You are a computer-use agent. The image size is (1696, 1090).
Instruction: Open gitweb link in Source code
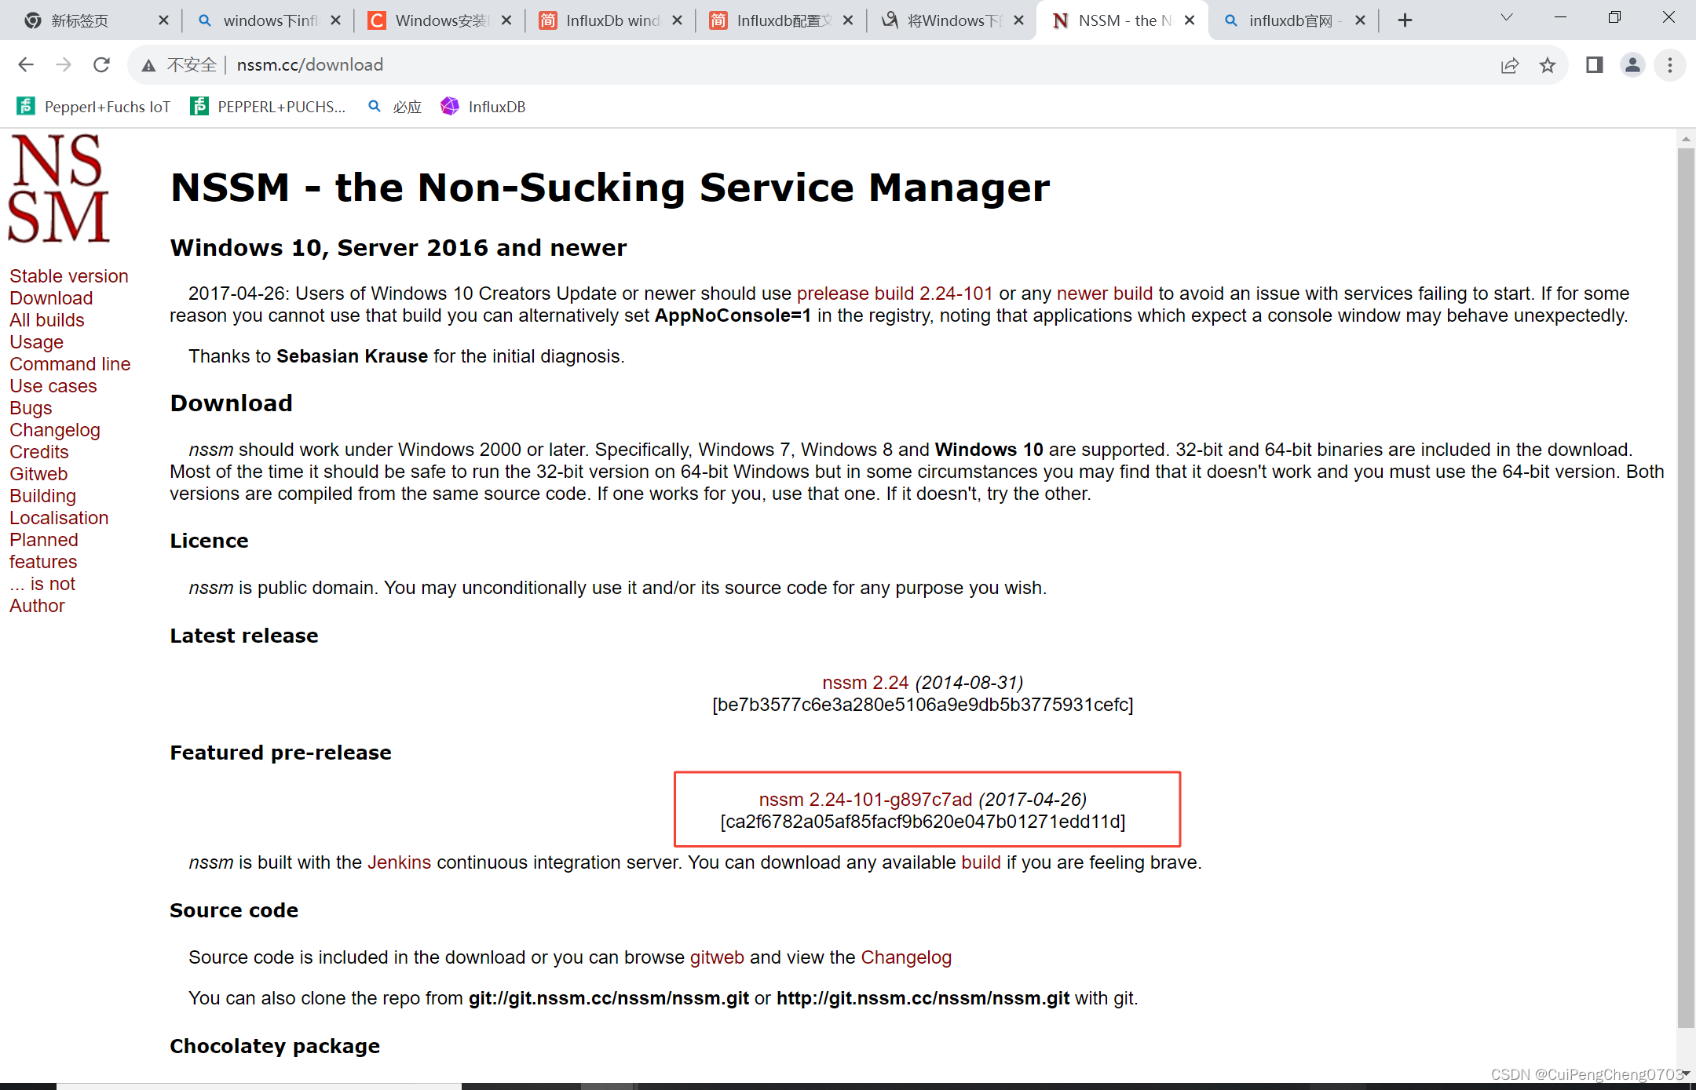click(717, 957)
